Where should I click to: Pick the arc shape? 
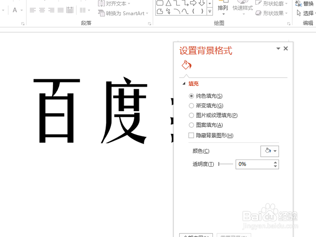(177, 11)
